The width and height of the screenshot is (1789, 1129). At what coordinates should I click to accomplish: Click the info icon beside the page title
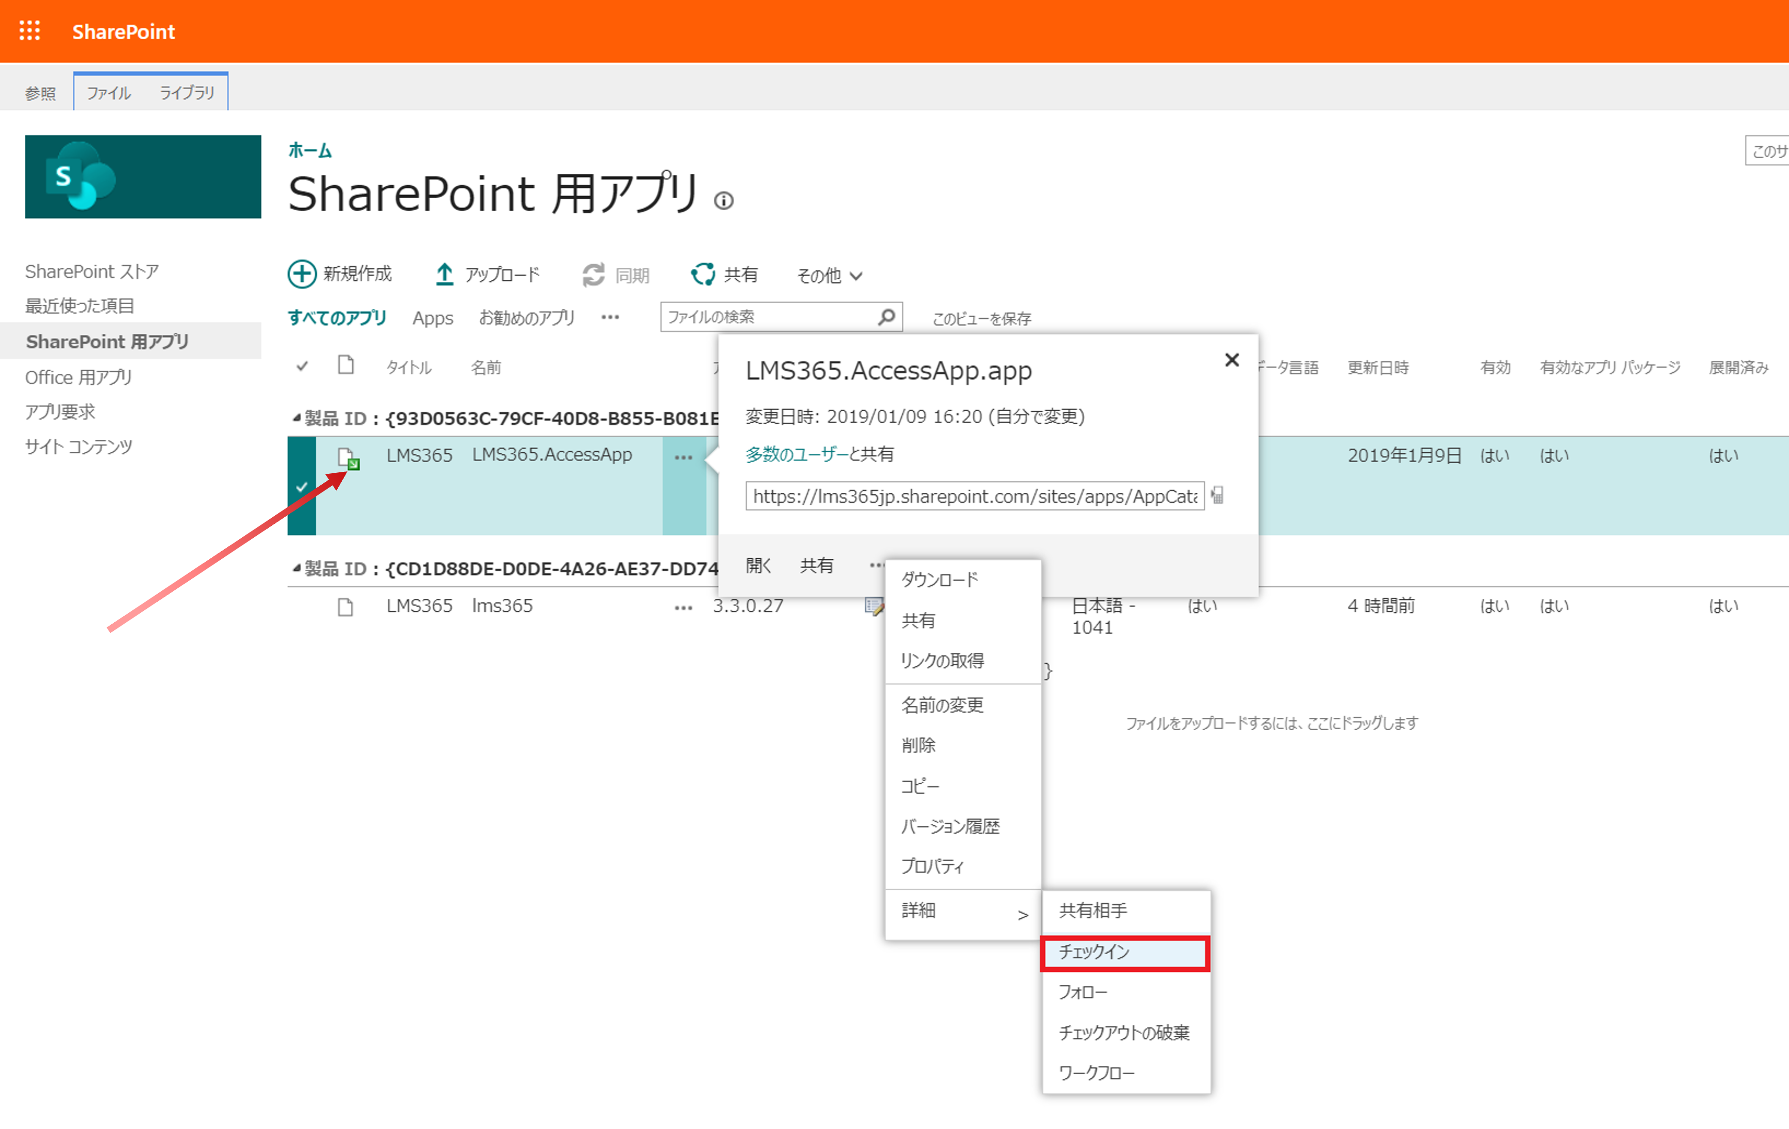click(723, 201)
